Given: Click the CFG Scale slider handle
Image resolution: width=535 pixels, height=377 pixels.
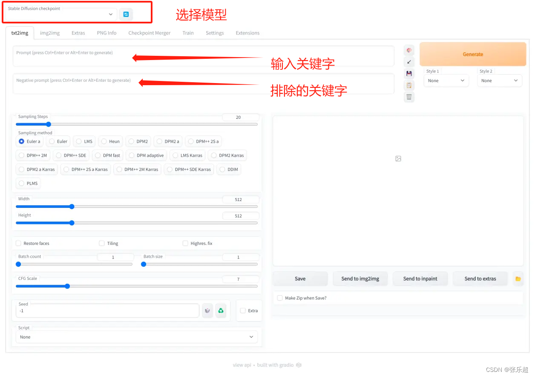Looking at the screenshot, I should coord(67,286).
